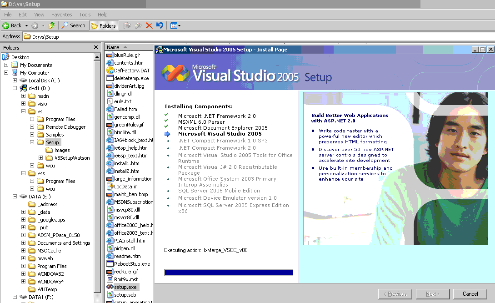Open the Favorites menu
This screenshot has width=495, height=303.
click(x=61, y=15)
